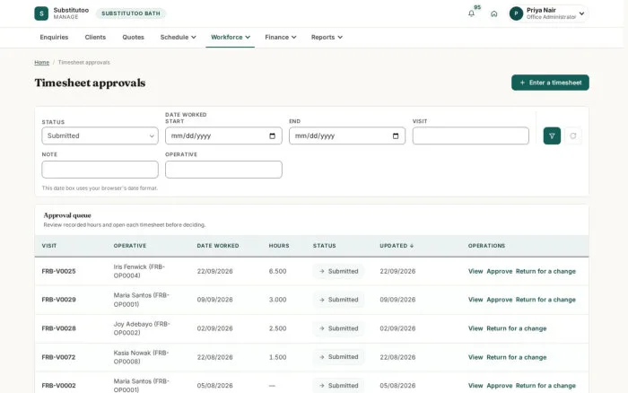Open the Clients section
The width and height of the screenshot is (628, 393).
click(95, 38)
